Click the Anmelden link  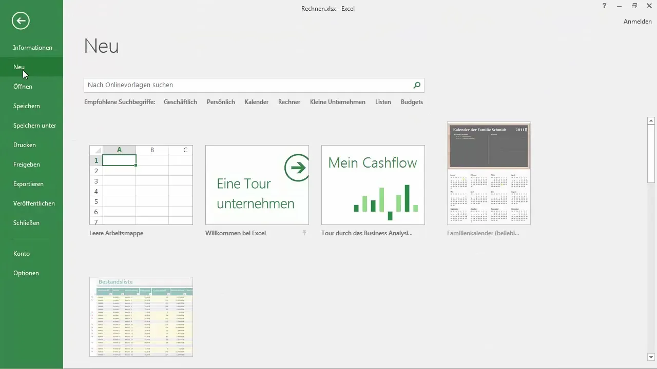[x=637, y=22]
